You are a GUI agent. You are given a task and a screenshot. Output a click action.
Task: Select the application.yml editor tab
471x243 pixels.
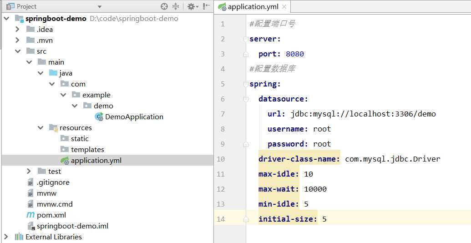point(252,7)
